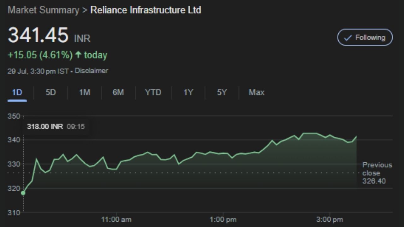
Task: Select the Max range tab
Action: [256, 93]
